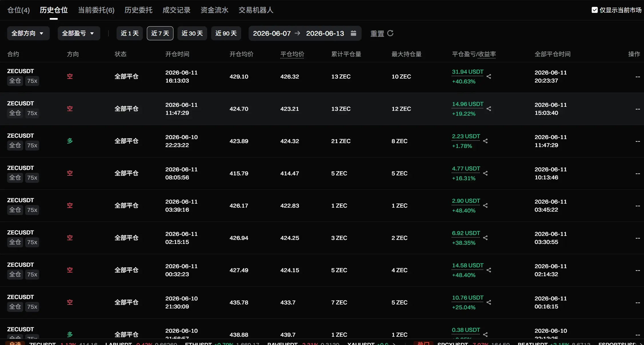Click open time 2026-06-11 00:32:23
This screenshot has height=345, width=644.
pos(181,270)
